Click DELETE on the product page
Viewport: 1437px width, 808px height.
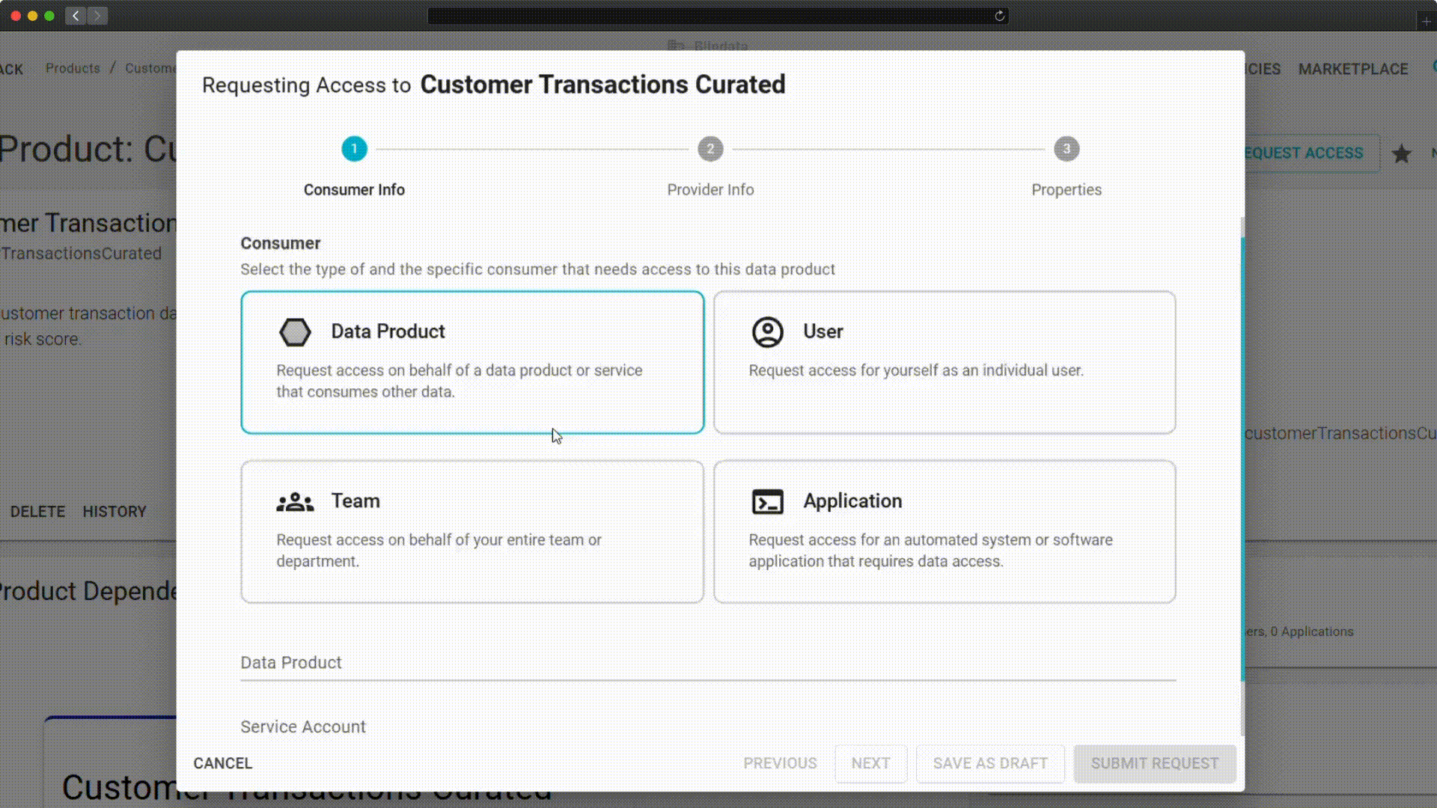[37, 512]
